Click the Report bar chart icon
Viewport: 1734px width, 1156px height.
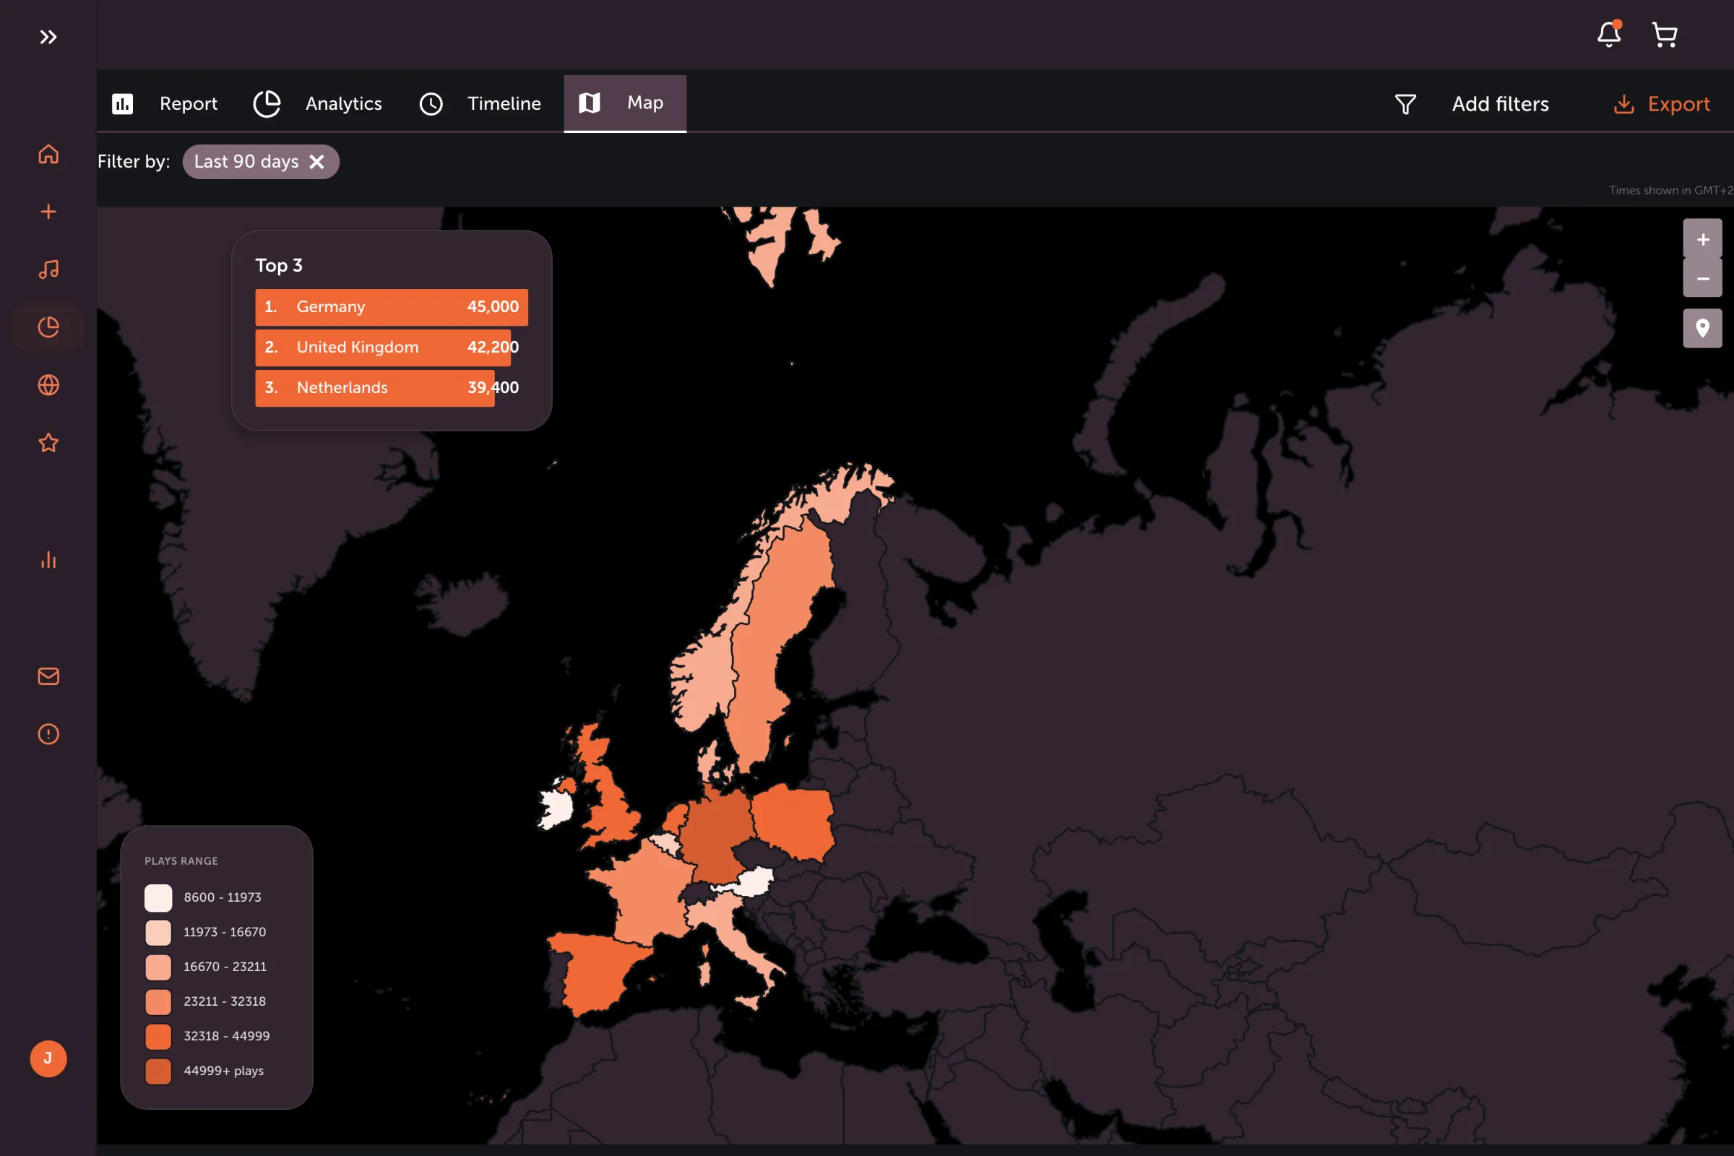(x=122, y=104)
